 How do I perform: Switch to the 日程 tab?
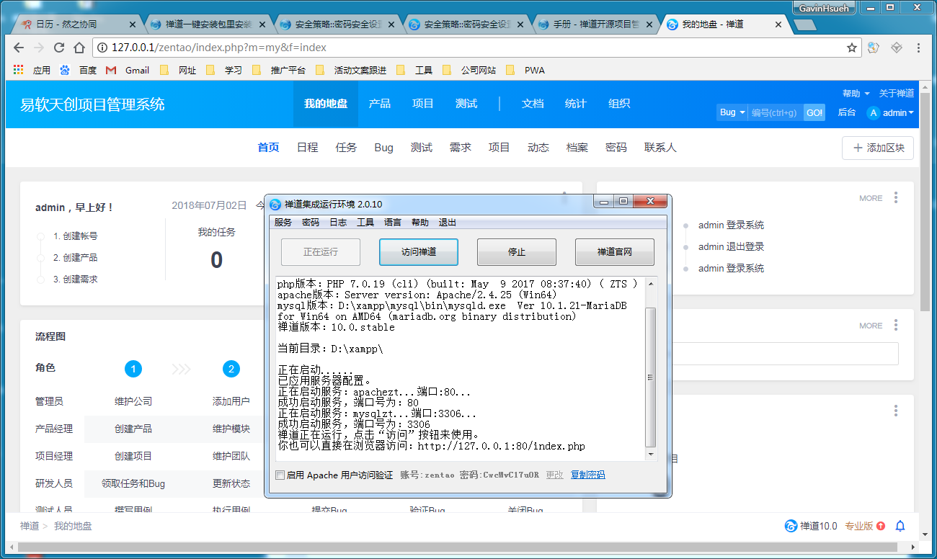(307, 147)
